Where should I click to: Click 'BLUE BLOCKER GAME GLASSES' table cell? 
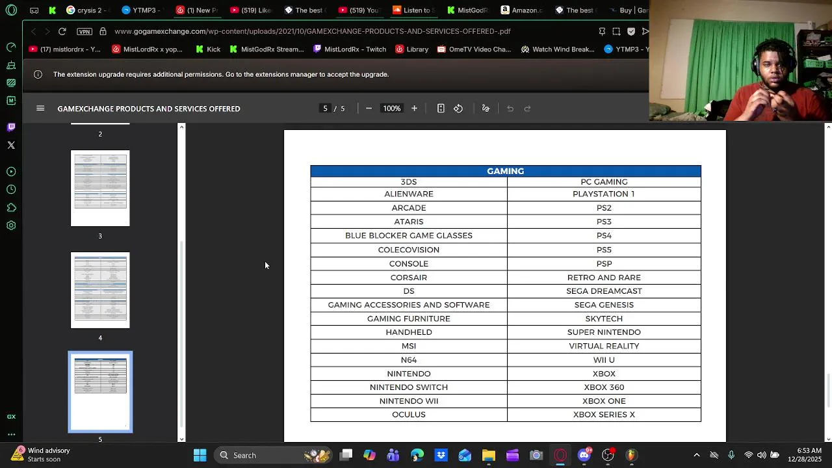coord(409,235)
